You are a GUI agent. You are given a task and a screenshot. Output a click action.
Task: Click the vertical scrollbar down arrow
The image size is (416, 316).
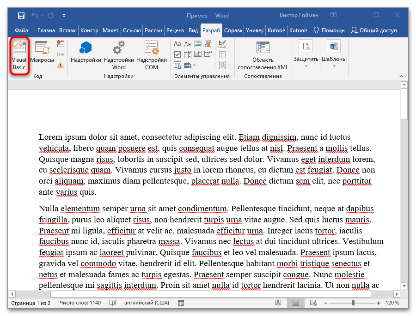tap(404, 286)
